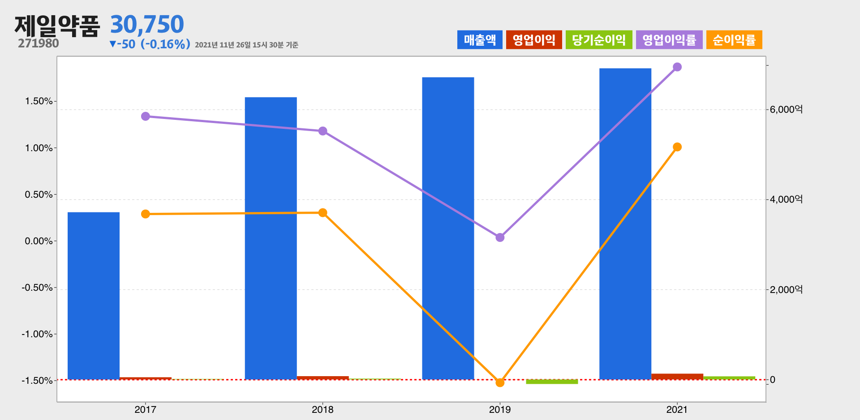Click the 2021 green net income bar
The image size is (860, 420).
tap(729, 378)
